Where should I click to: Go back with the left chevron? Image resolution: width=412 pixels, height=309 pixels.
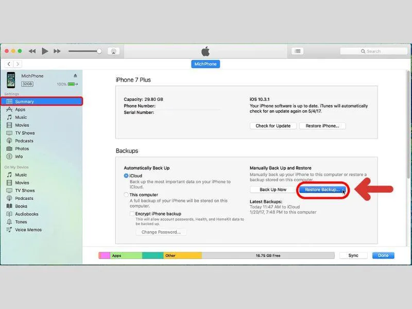(9, 64)
